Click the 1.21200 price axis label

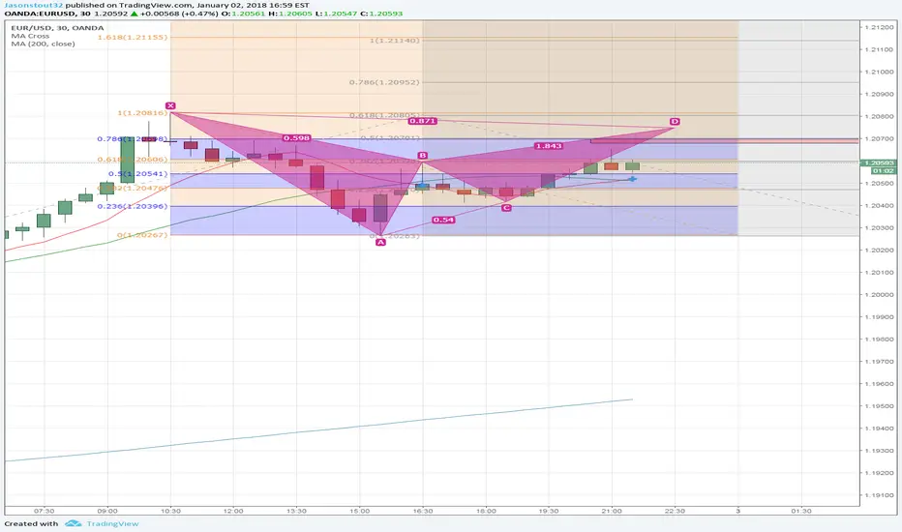(x=879, y=27)
